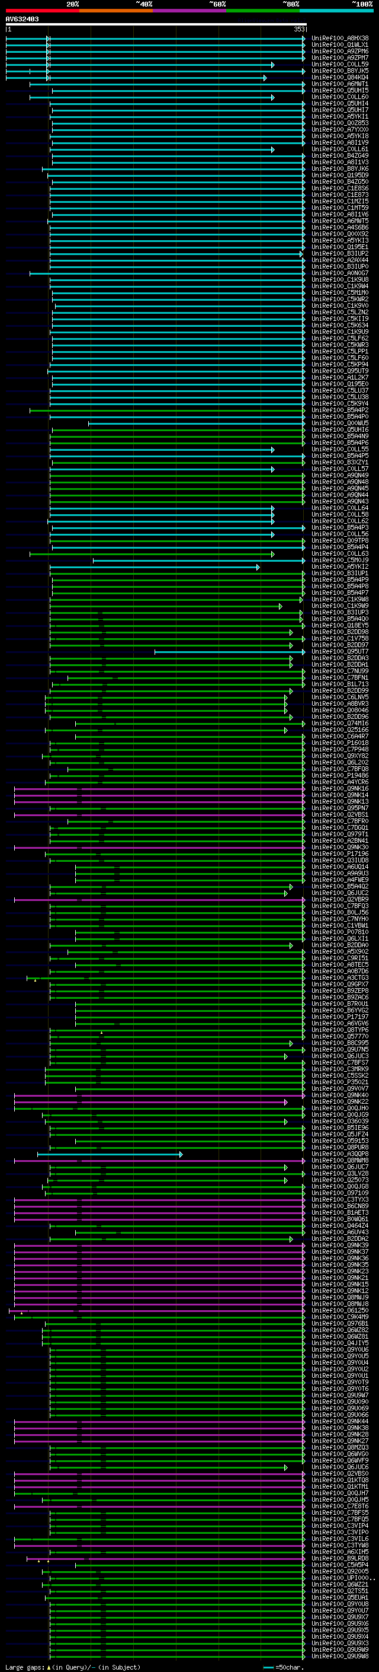Viewport: 379px width, 1672px height.
Task: Open hit UniRef100_Q9NK16
Action: 339,789
